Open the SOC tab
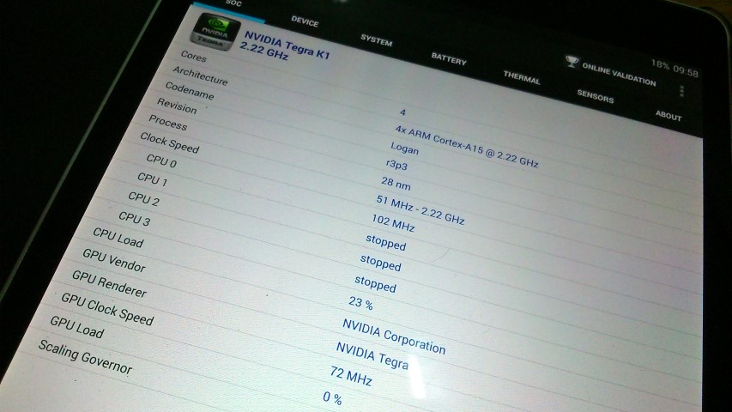The height and width of the screenshot is (412, 732). coord(233,3)
